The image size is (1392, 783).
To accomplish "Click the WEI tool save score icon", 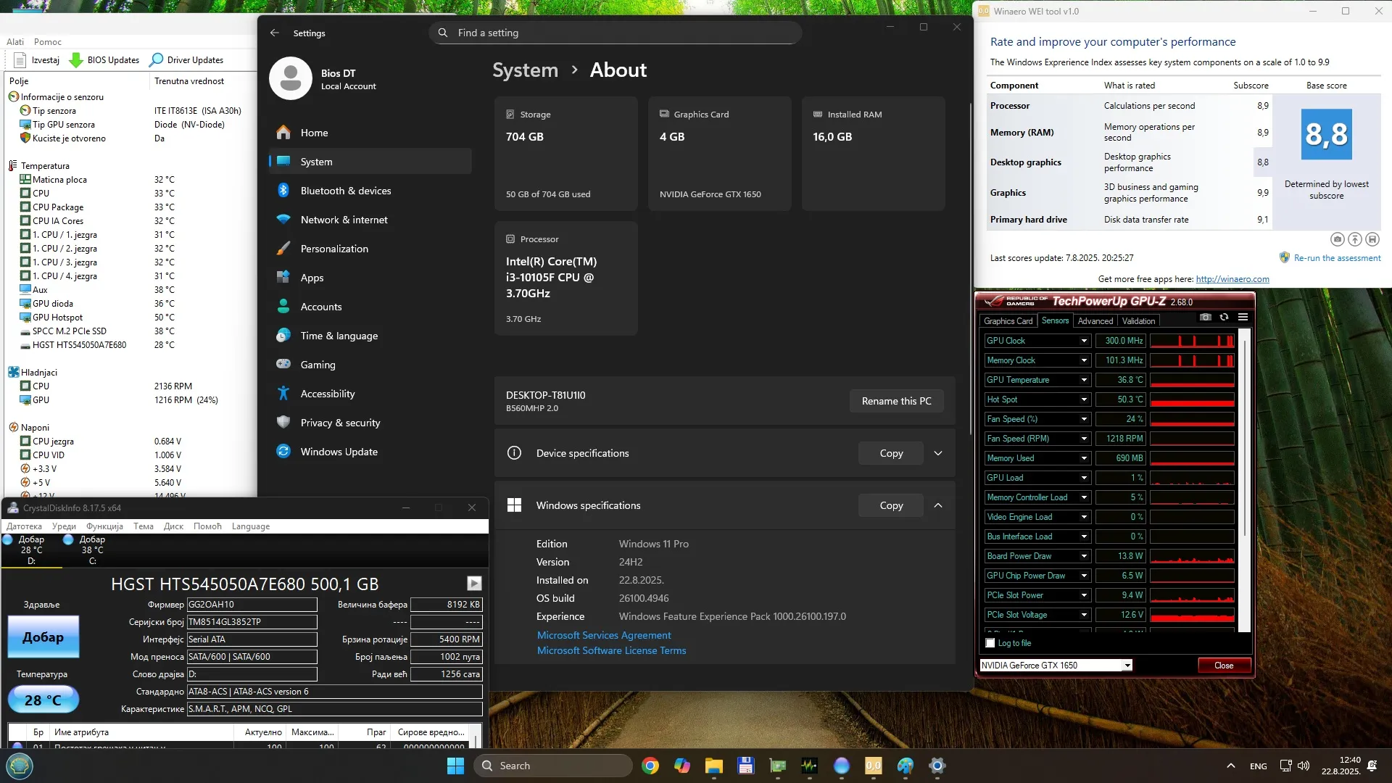I will [1372, 239].
